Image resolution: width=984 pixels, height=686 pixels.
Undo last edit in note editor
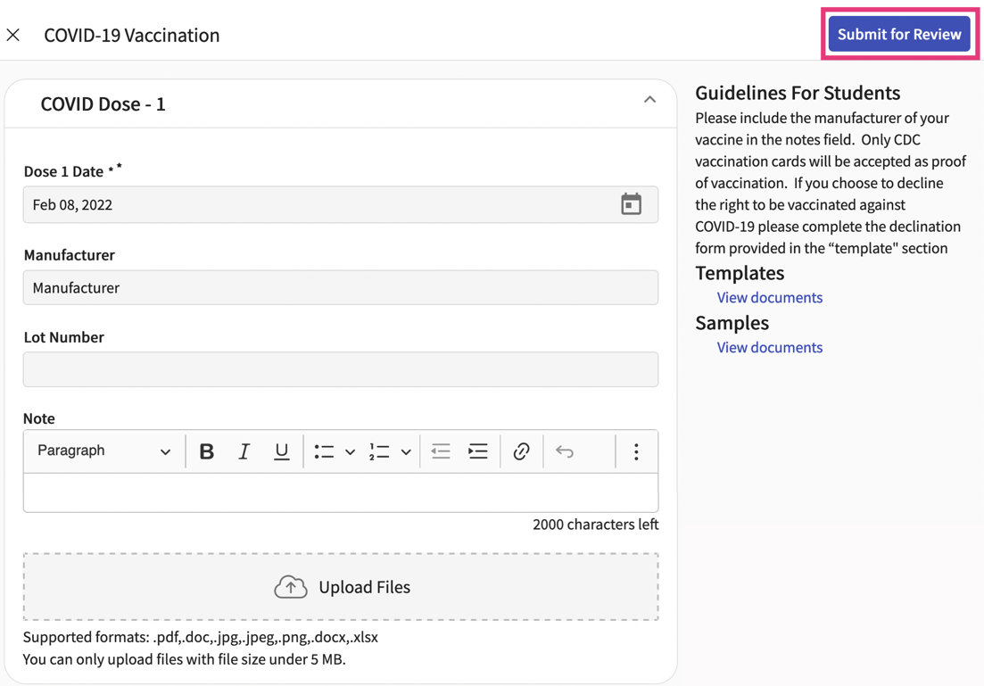click(565, 451)
